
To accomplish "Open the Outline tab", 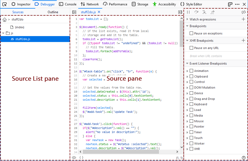I will click(53, 12).
